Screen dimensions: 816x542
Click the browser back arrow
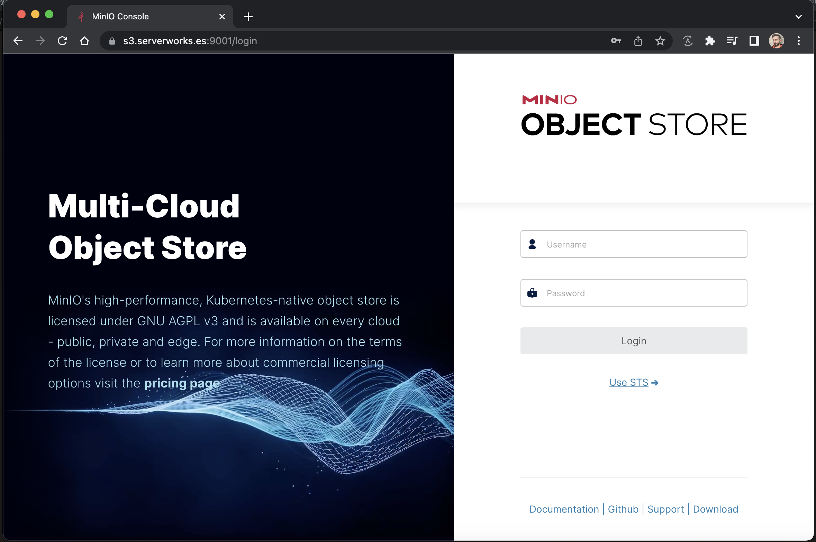pos(18,41)
